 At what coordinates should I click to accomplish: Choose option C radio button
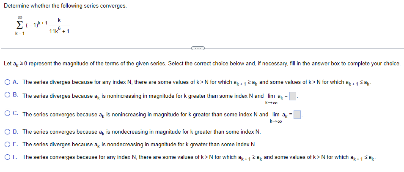pos(8,113)
